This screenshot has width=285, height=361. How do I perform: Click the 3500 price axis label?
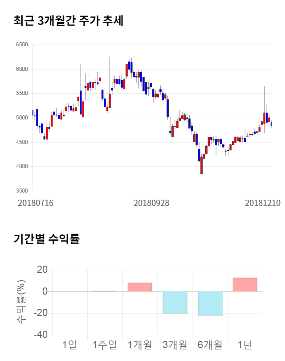(x=21, y=191)
